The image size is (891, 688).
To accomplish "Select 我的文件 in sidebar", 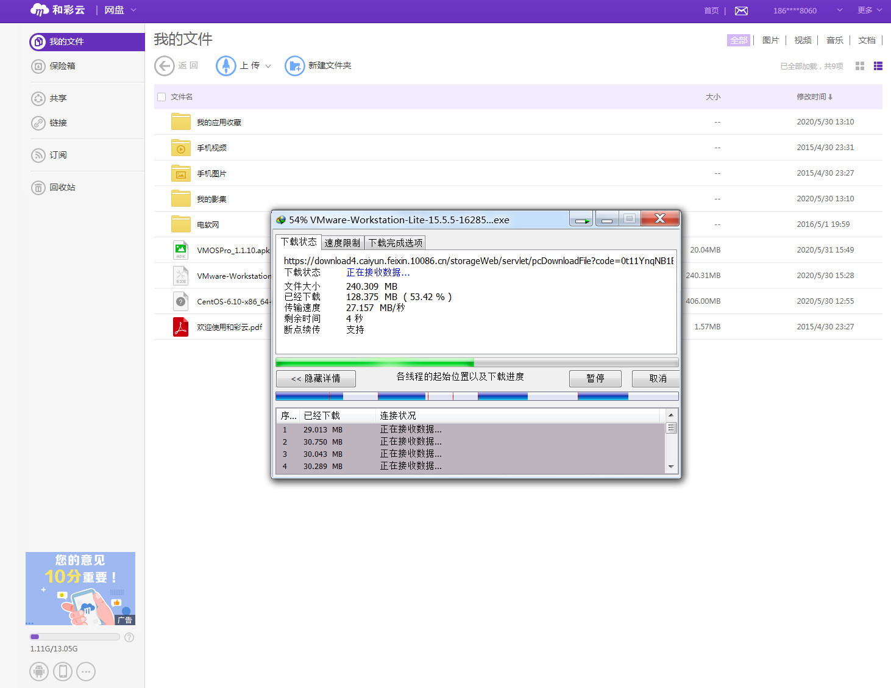I will (87, 42).
